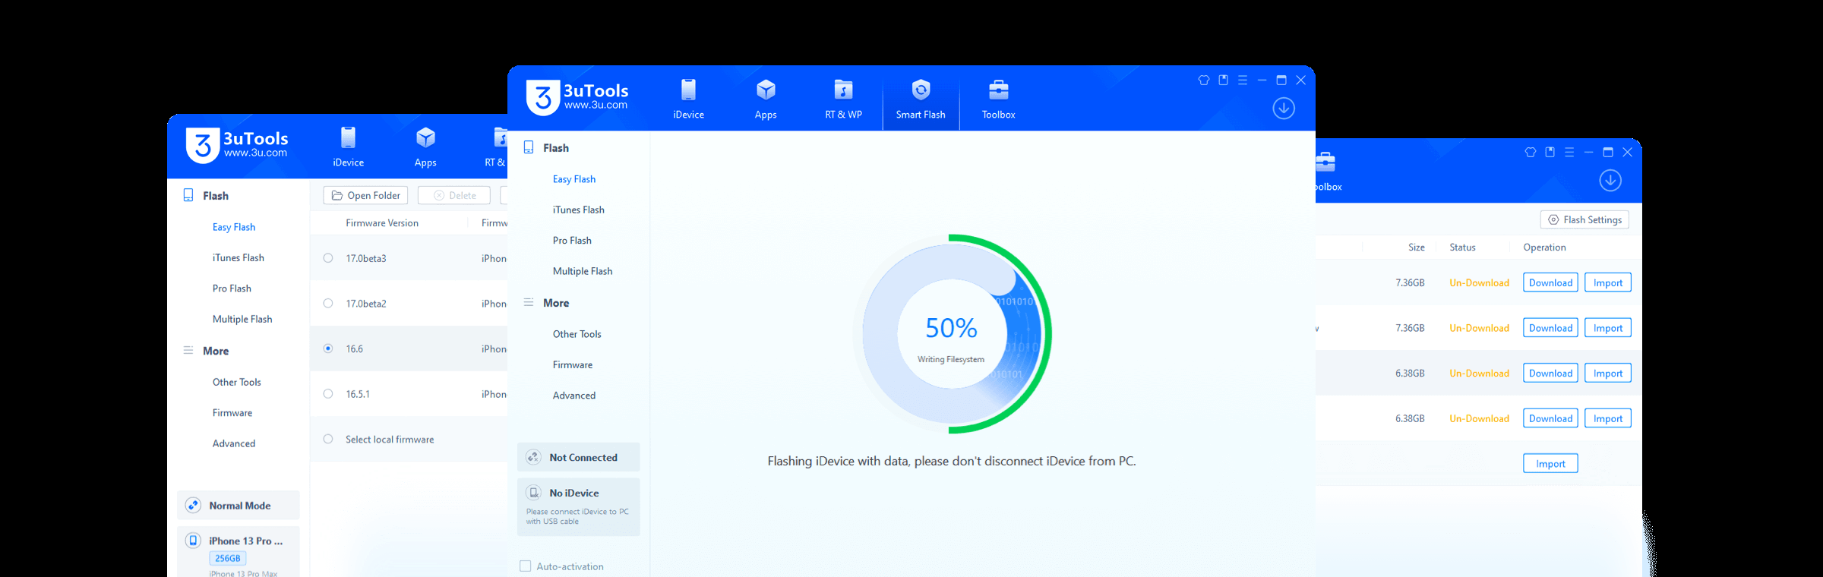Click Un-Download status in first row
The image size is (1823, 577).
pyautogui.click(x=1479, y=282)
